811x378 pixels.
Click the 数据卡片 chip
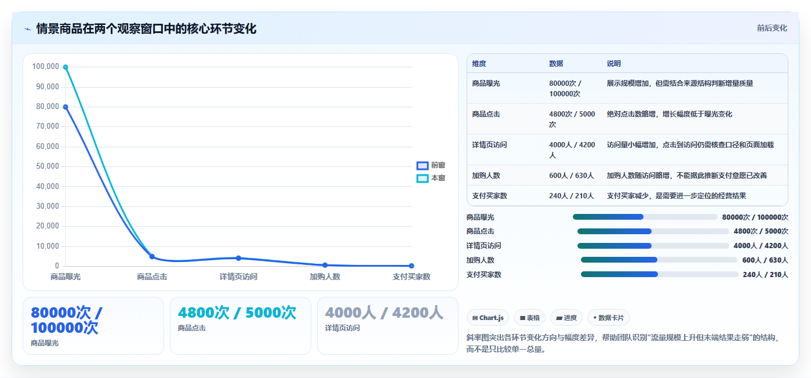tap(609, 318)
